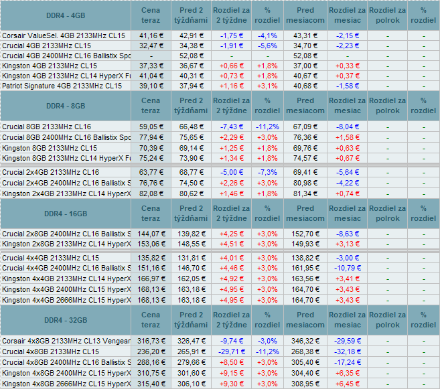Screen dimensions: 440x389
Task: Click the current price "316,73 €"
Action: (x=151, y=341)
